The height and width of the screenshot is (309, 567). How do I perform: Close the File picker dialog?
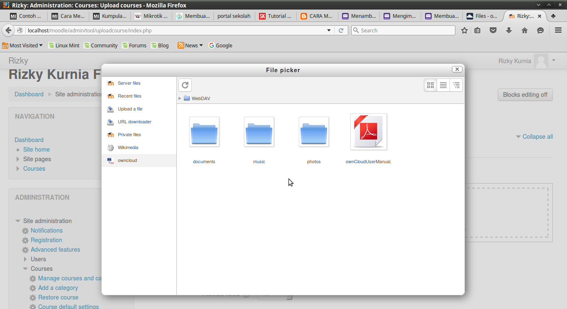coord(457,69)
